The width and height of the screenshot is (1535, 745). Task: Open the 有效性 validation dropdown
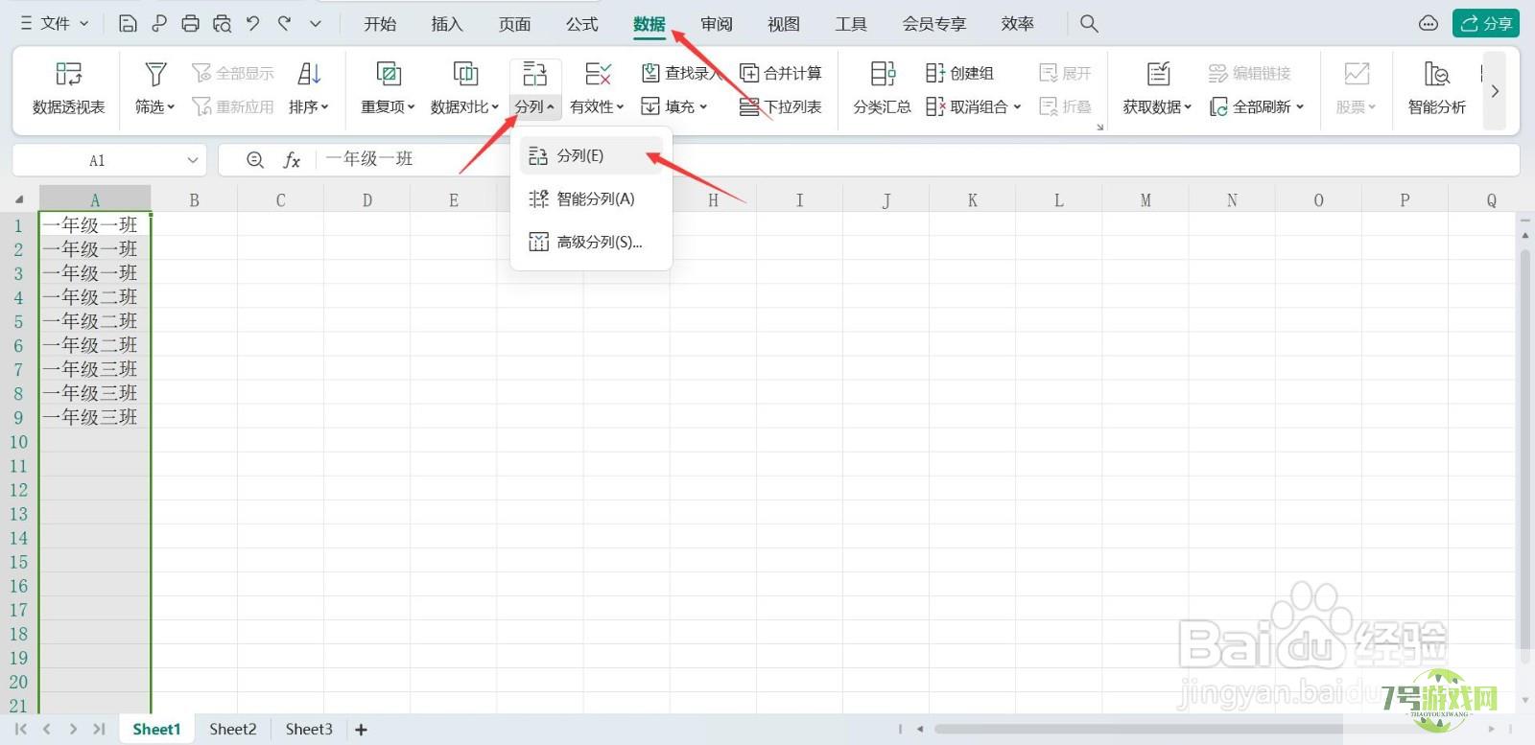pyautogui.click(x=597, y=88)
